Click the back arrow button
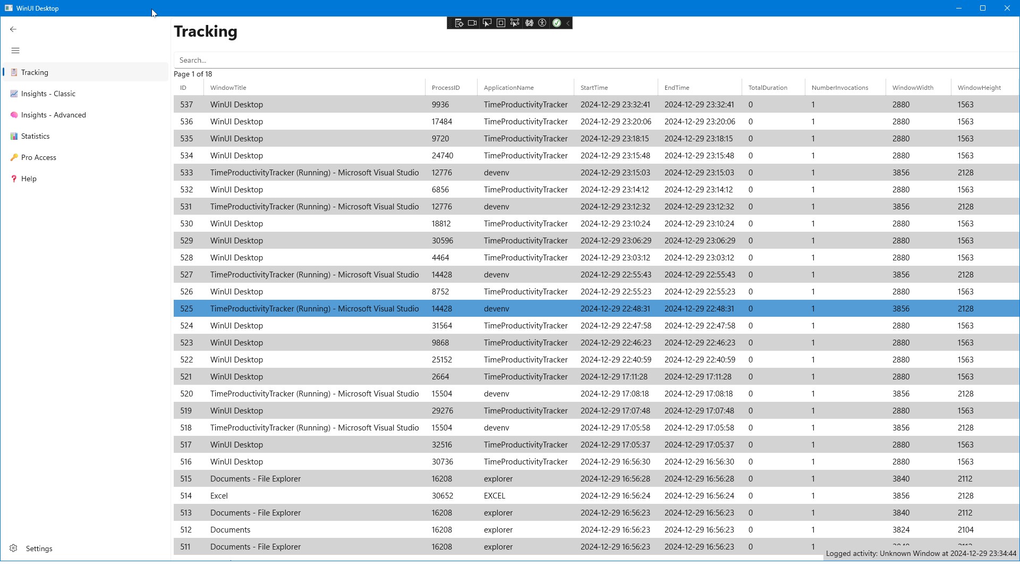The height and width of the screenshot is (574, 1020). tap(13, 30)
